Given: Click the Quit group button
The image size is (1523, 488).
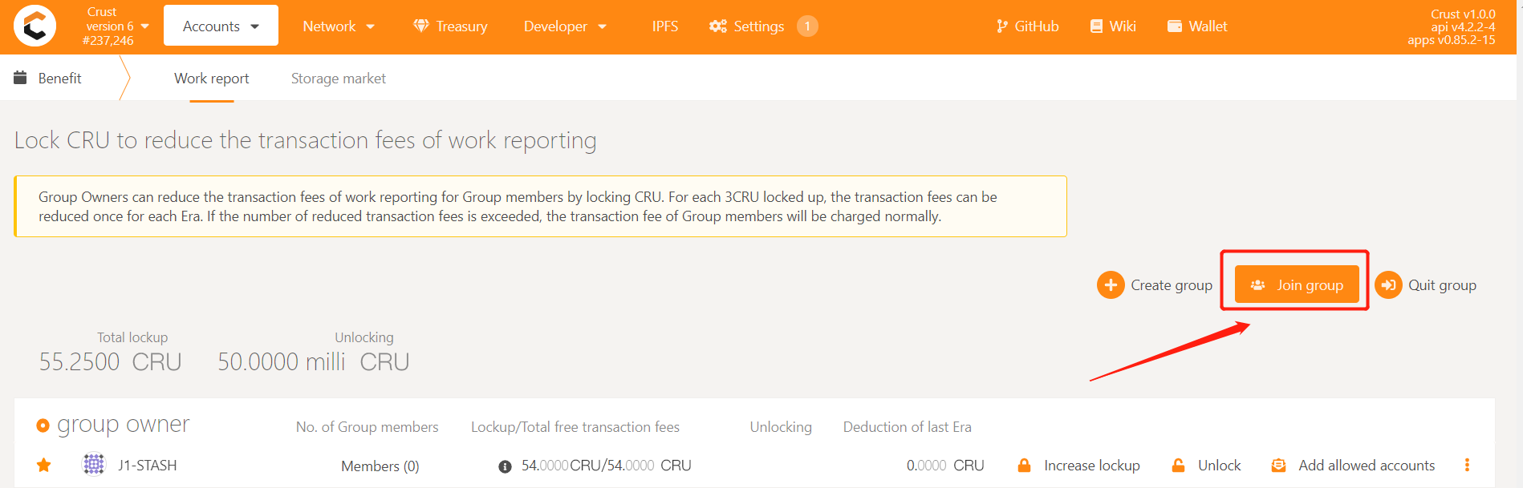Looking at the screenshot, I should [x=1426, y=284].
